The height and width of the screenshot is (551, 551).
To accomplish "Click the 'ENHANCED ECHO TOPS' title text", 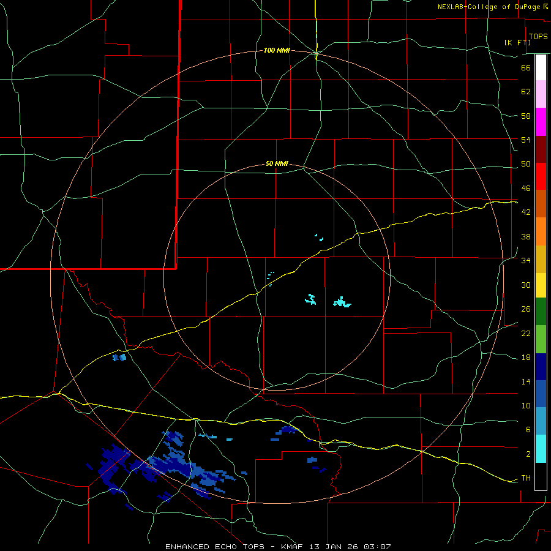I will coord(215,547).
